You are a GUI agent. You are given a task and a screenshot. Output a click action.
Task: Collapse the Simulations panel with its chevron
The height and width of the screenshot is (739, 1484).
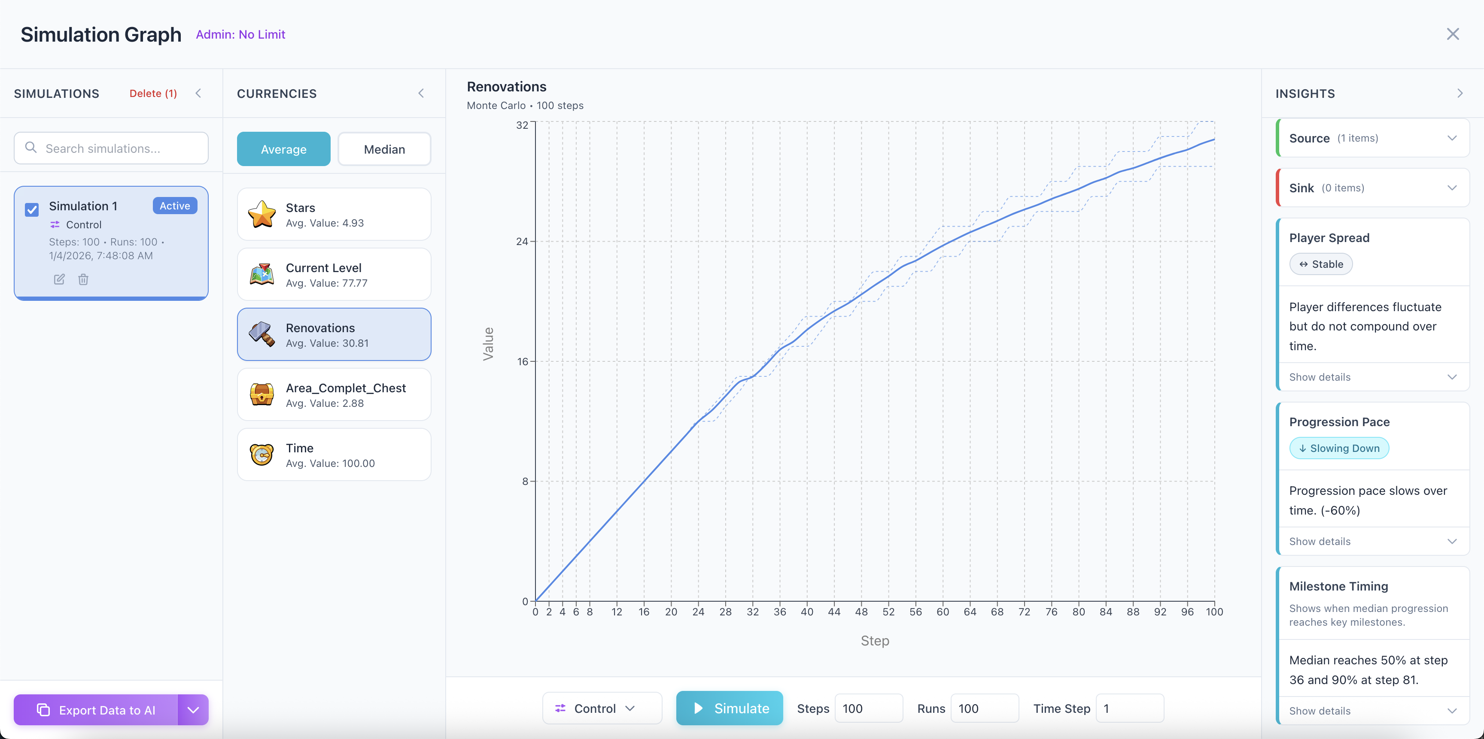pyautogui.click(x=198, y=93)
